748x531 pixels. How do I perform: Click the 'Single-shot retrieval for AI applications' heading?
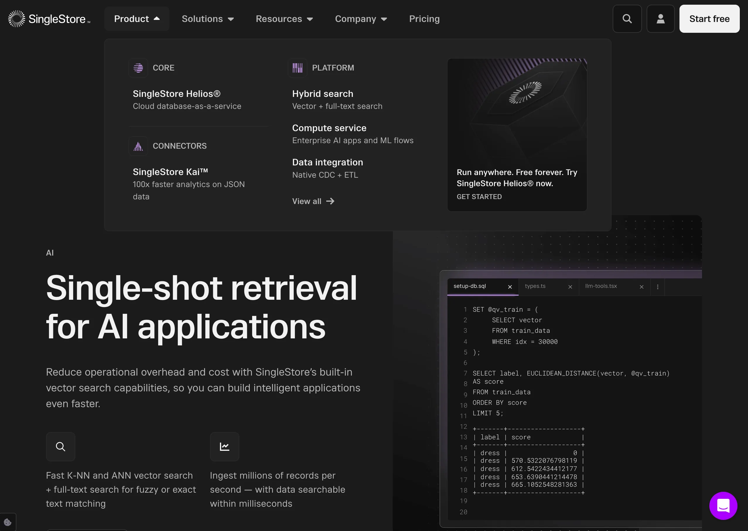point(201,307)
